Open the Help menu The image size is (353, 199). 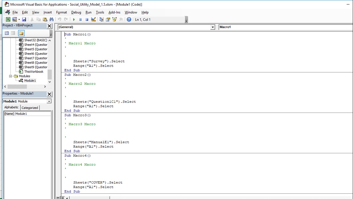(x=145, y=12)
